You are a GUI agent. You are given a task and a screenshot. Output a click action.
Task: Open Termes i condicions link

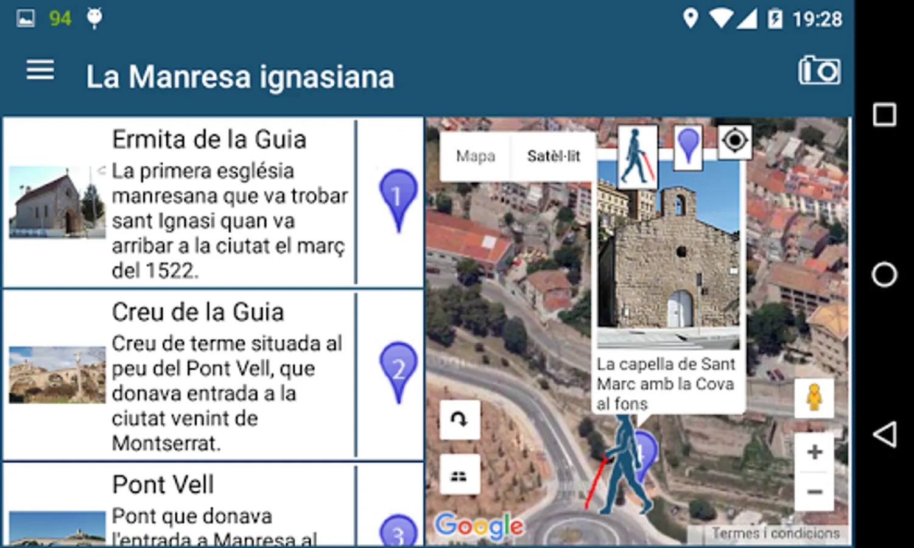pyautogui.click(x=776, y=533)
